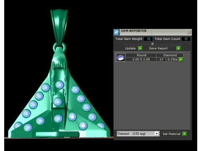This screenshot has width=201, height=151.
Task: Click the Total Gem Weight value .15
Action: 148,39
